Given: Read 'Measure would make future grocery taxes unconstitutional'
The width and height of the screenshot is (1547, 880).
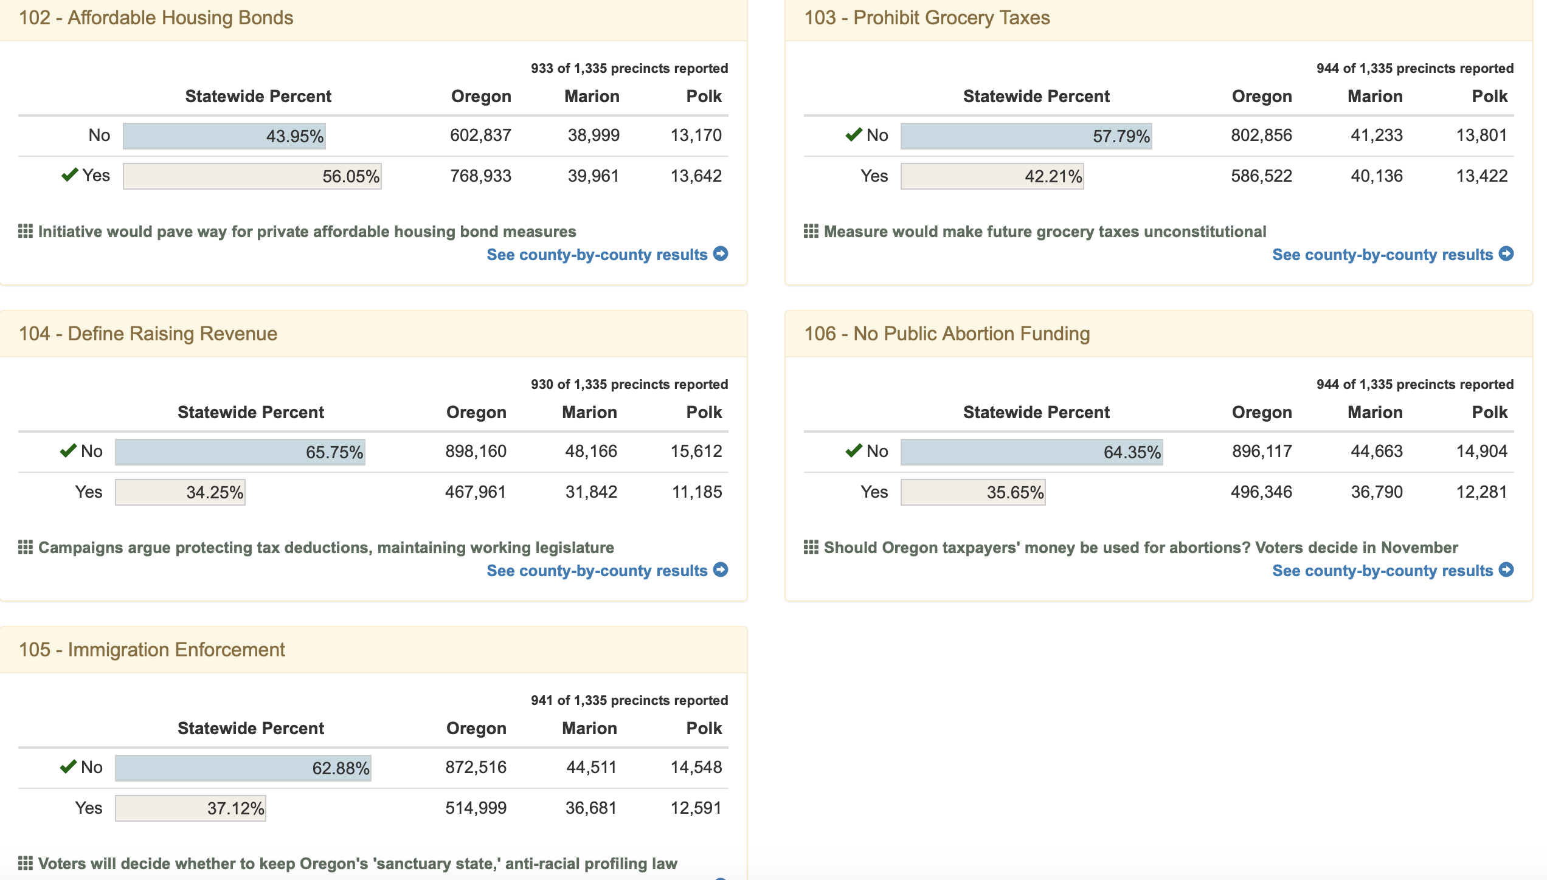Looking at the screenshot, I should (1045, 232).
